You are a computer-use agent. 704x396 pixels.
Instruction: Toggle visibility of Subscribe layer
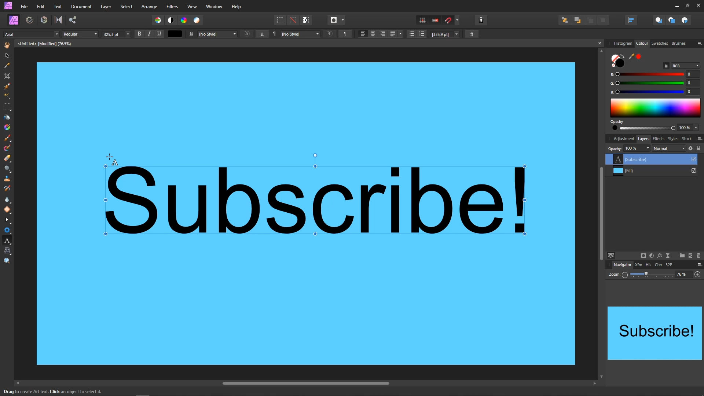(x=694, y=159)
